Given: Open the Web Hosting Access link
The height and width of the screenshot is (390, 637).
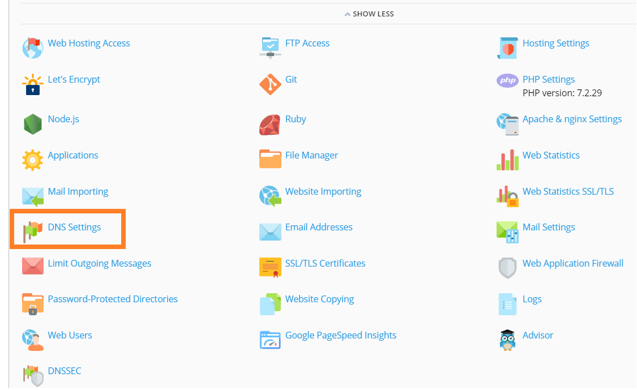Looking at the screenshot, I should click(89, 43).
